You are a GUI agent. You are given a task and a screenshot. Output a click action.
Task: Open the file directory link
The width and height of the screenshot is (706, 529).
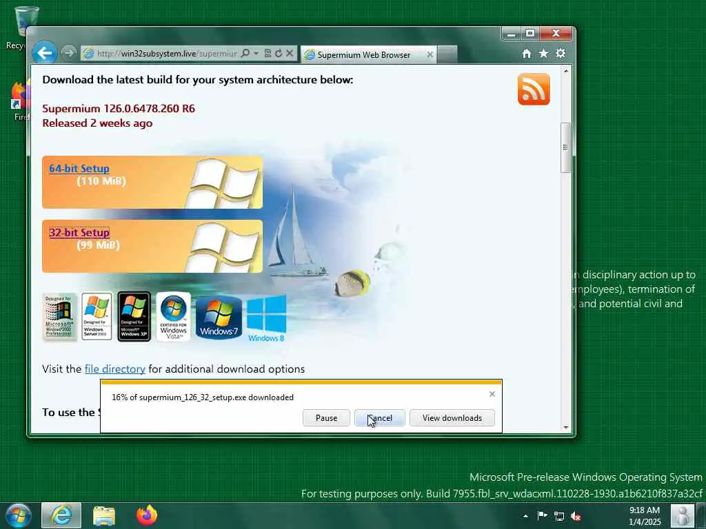click(115, 369)
